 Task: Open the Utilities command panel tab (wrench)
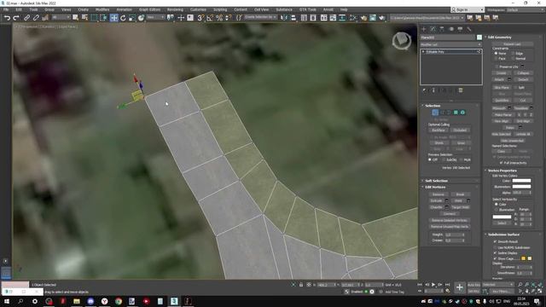pos(469,29)
